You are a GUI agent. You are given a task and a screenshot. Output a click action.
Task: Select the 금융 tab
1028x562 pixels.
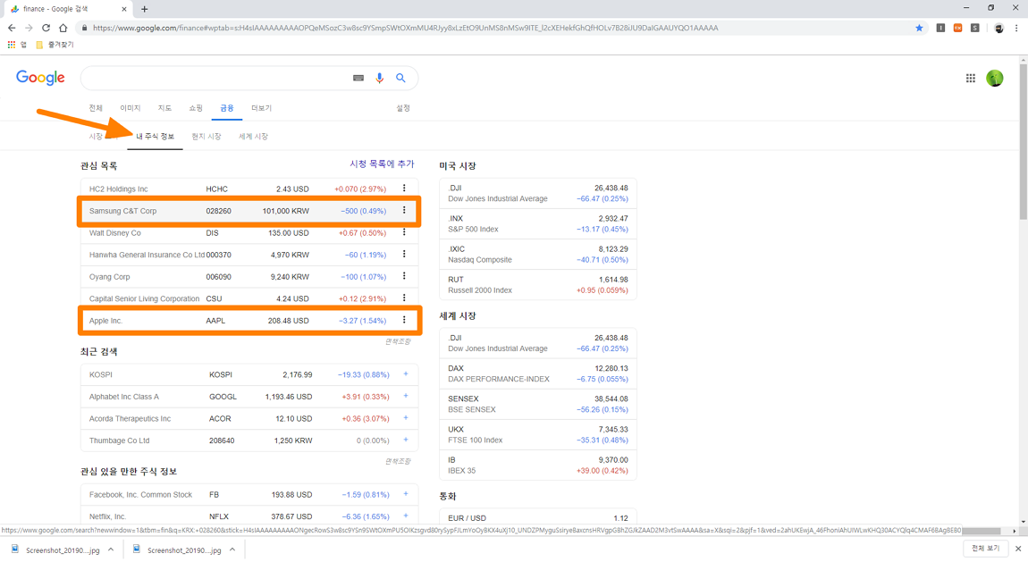click(x=227, y=108)
